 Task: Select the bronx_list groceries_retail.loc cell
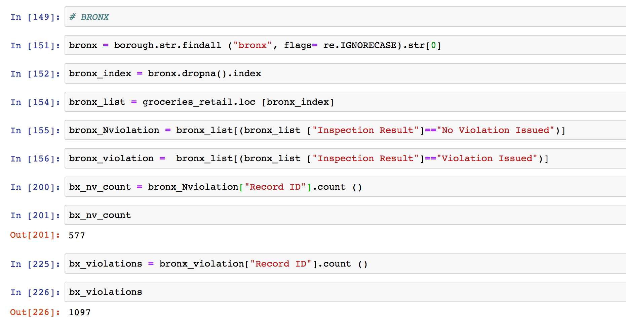345,102
